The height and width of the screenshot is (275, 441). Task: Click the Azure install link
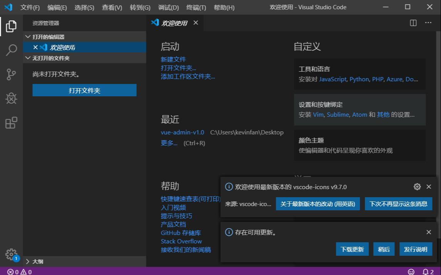tap(394, 79)
